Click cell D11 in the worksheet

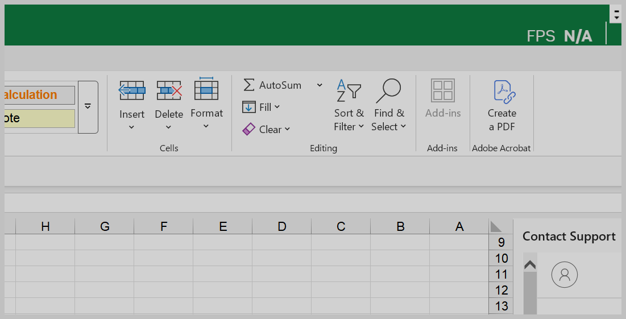pyautogui.click(x=282, y=274)
